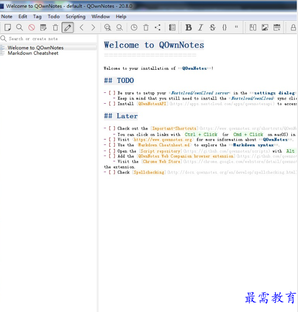Open the todo list icon

pos(172,28)
